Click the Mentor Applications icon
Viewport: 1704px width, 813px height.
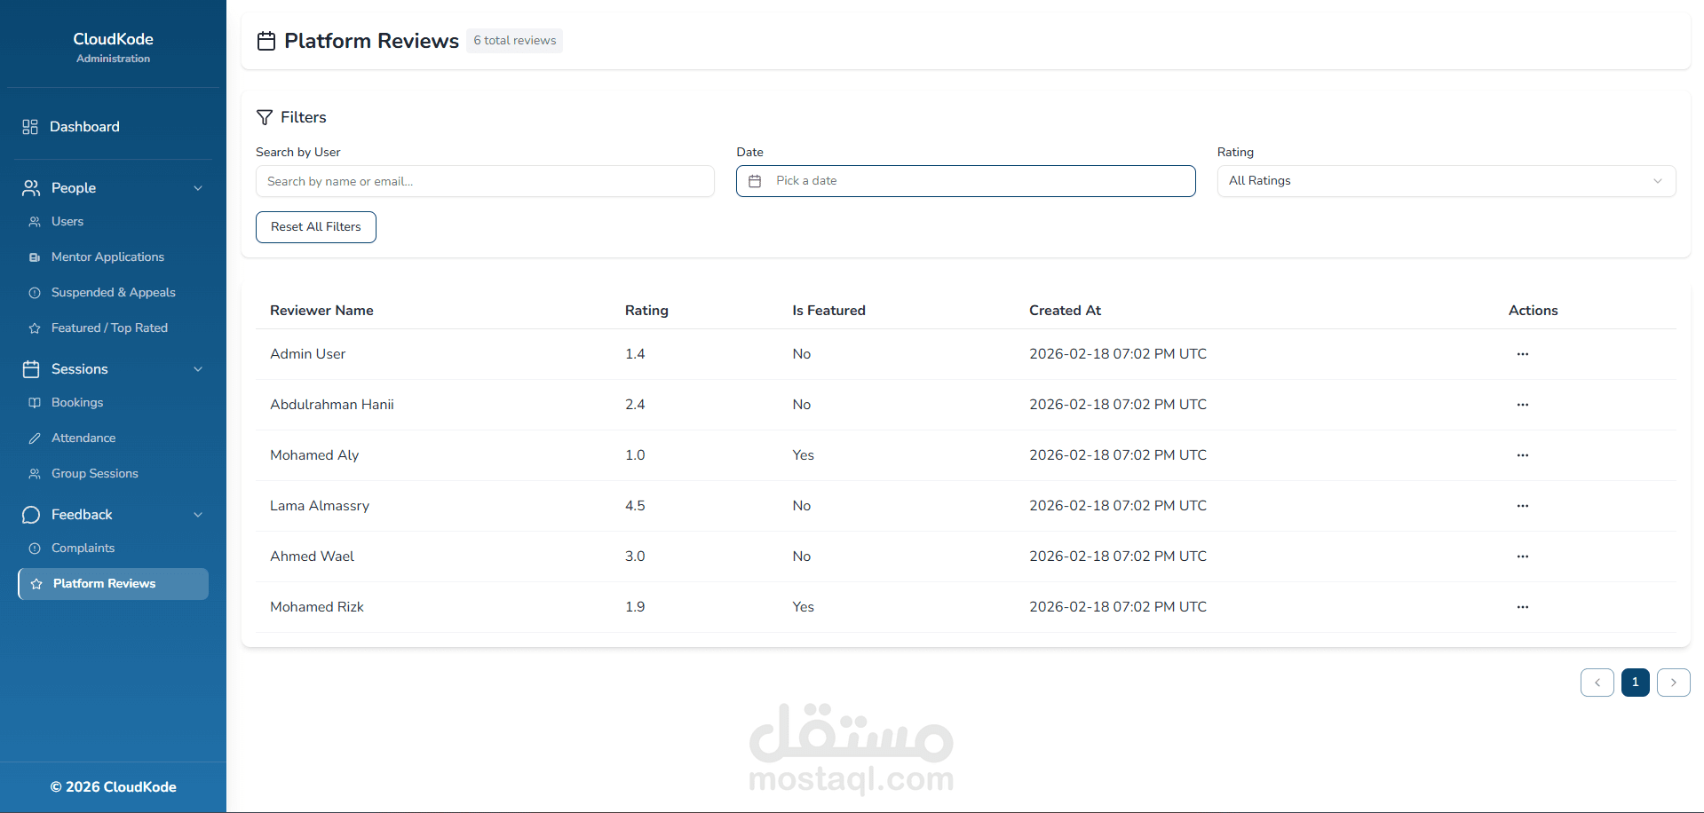pos(35,257)
